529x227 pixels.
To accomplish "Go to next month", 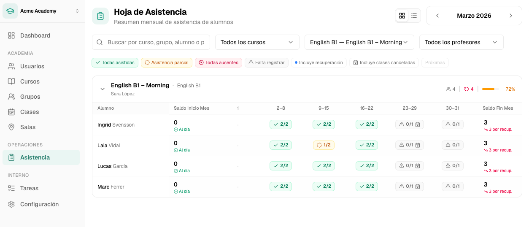I will click(x=511, y=16).
